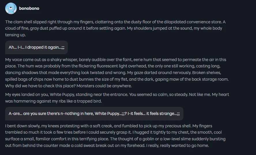Open the bonobono username link

[29, 8]
